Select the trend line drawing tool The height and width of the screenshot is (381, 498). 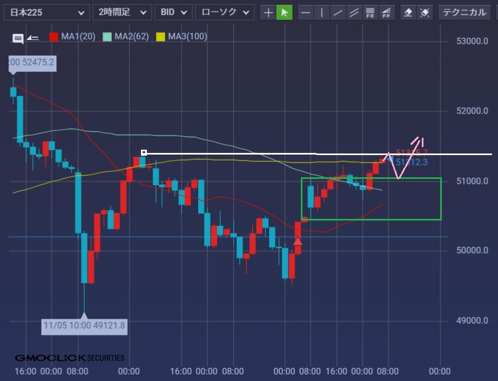point(338,12)
